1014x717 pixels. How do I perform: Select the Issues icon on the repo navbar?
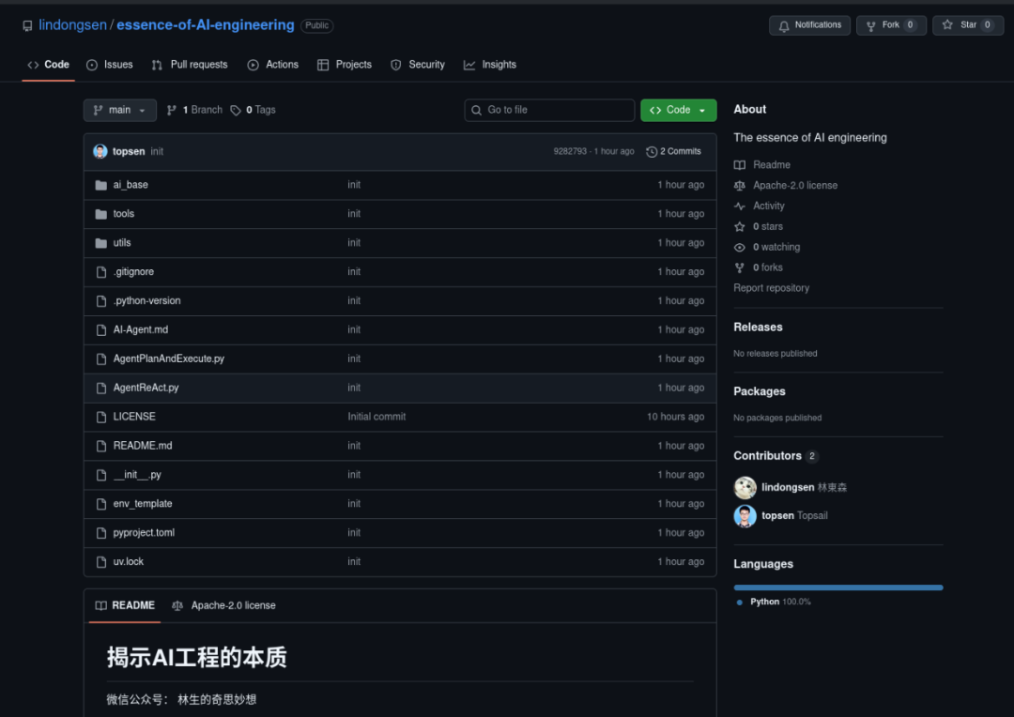pyautogui.click(x=93, y=64)
